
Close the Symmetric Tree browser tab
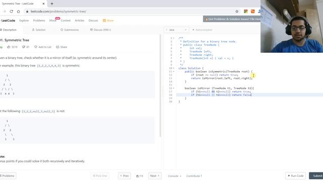[x=43, y=4]
